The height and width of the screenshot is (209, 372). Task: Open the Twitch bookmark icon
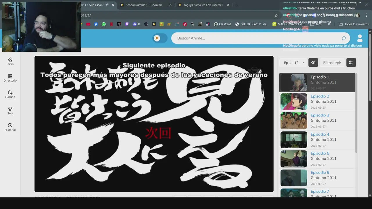(127, 24)
